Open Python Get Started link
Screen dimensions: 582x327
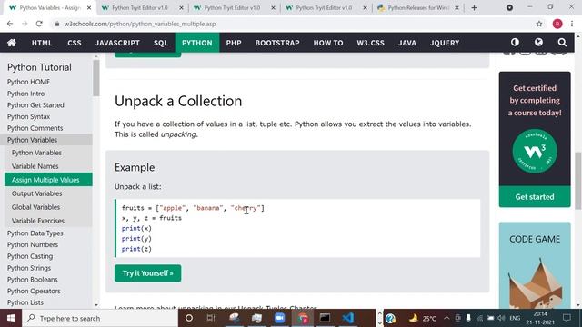click(x=35, y=105)
